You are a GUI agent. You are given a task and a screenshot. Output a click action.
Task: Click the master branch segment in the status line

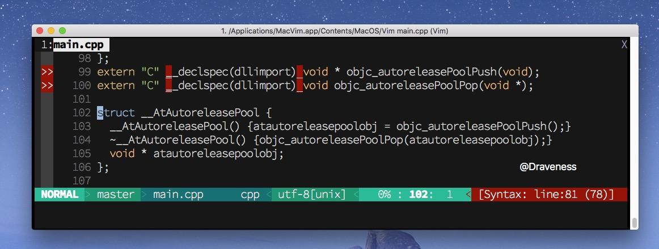pyautogui.click(x=116, y=195)
